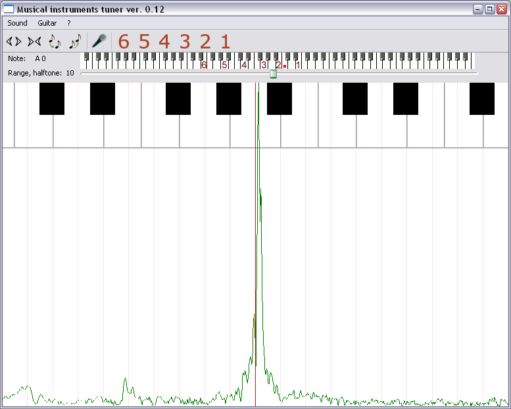
Task: Select guitar string 4 in the toolbar
Action: click(164, 41)
